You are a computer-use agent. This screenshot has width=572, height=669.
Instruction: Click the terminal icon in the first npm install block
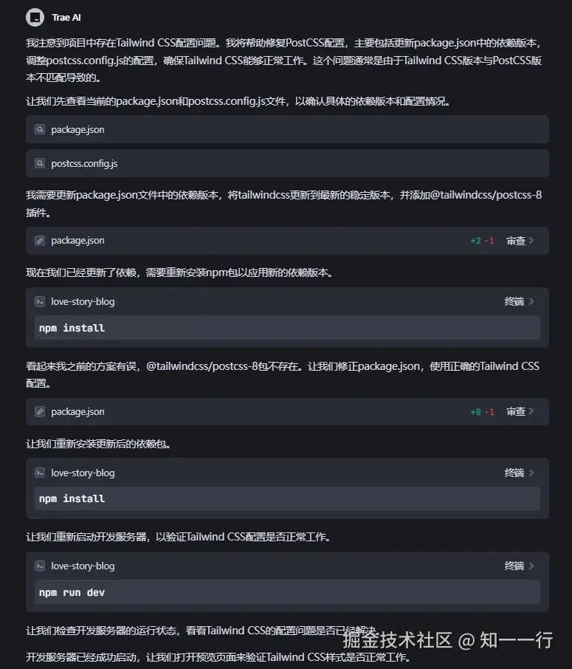point(40,302)
